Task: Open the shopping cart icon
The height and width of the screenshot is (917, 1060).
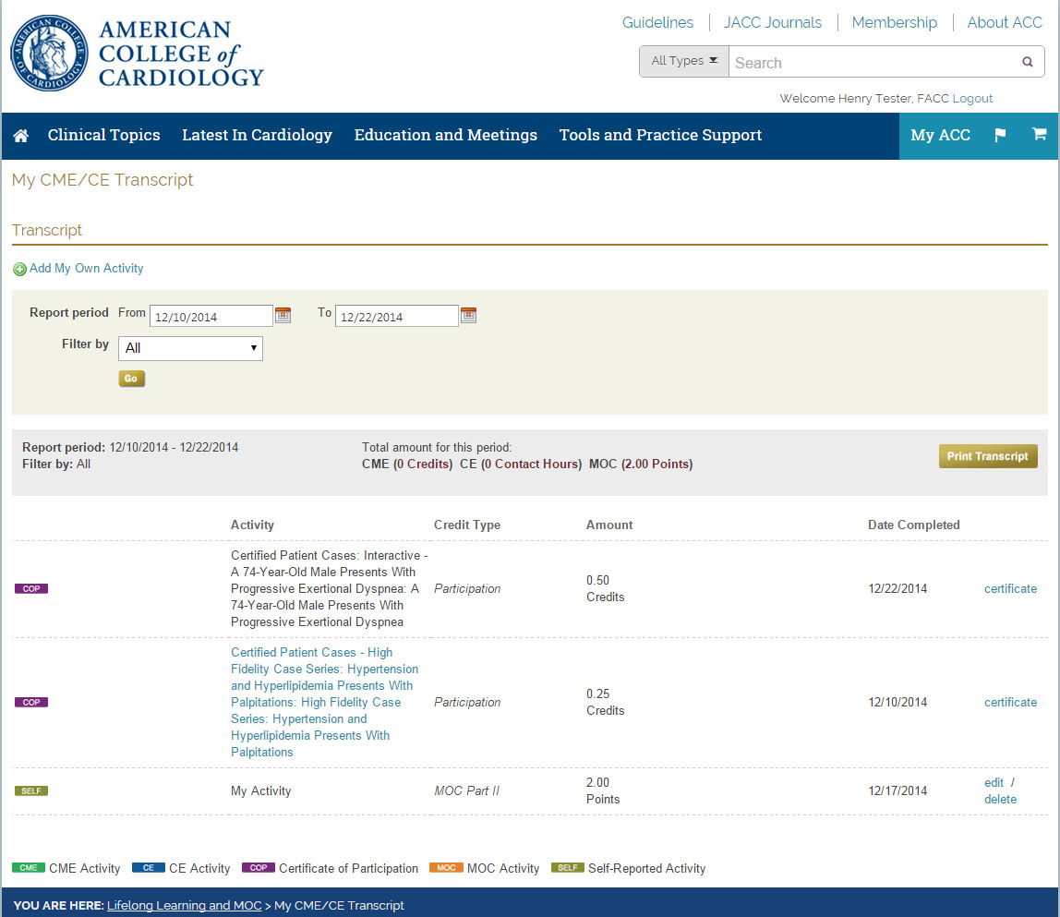Action: [1039, 135]
